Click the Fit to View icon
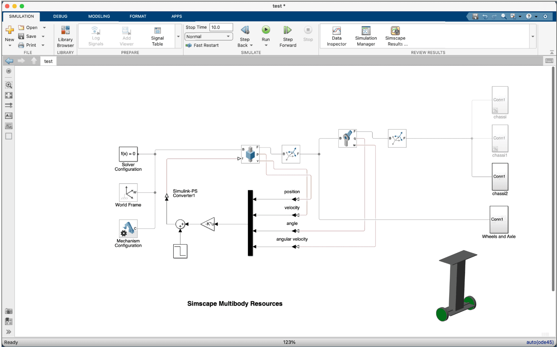The width and height of the screenshot is (557, 347). (9, 95)
